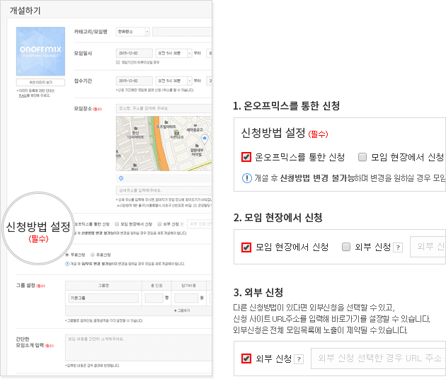Click the external URL field in section 3 panel
Image resolution: width=446 pixels, height=379 pixels.
378,358
